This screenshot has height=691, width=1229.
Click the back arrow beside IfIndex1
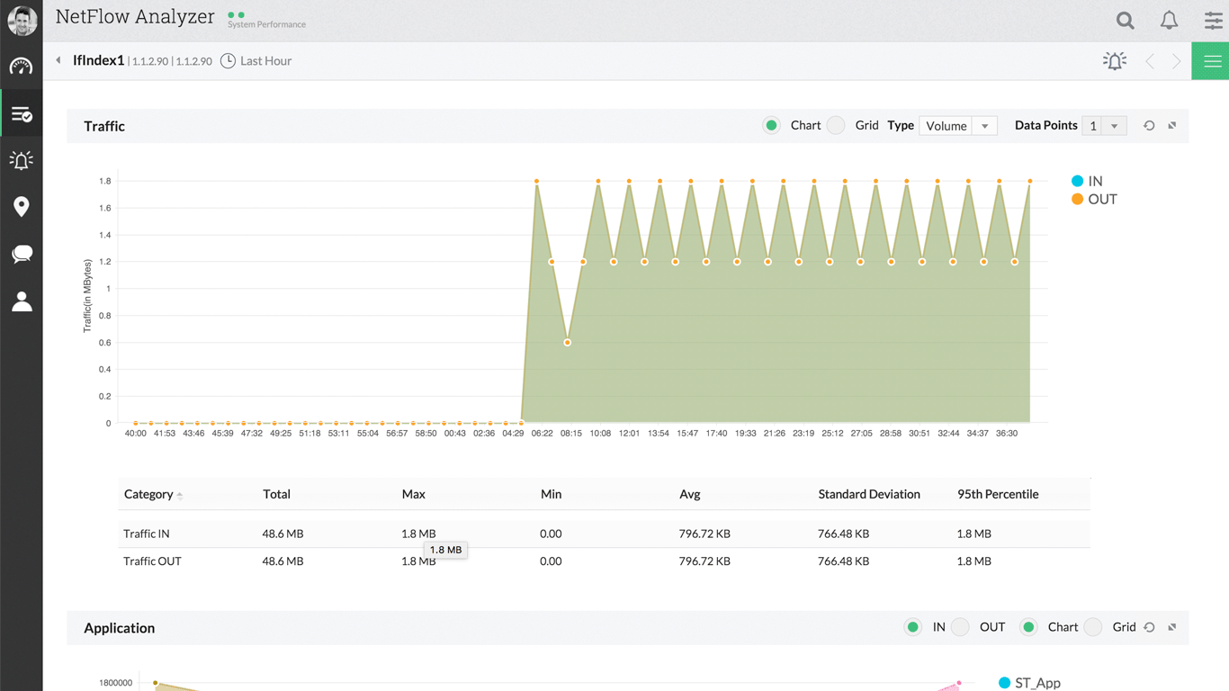[58, 61]
